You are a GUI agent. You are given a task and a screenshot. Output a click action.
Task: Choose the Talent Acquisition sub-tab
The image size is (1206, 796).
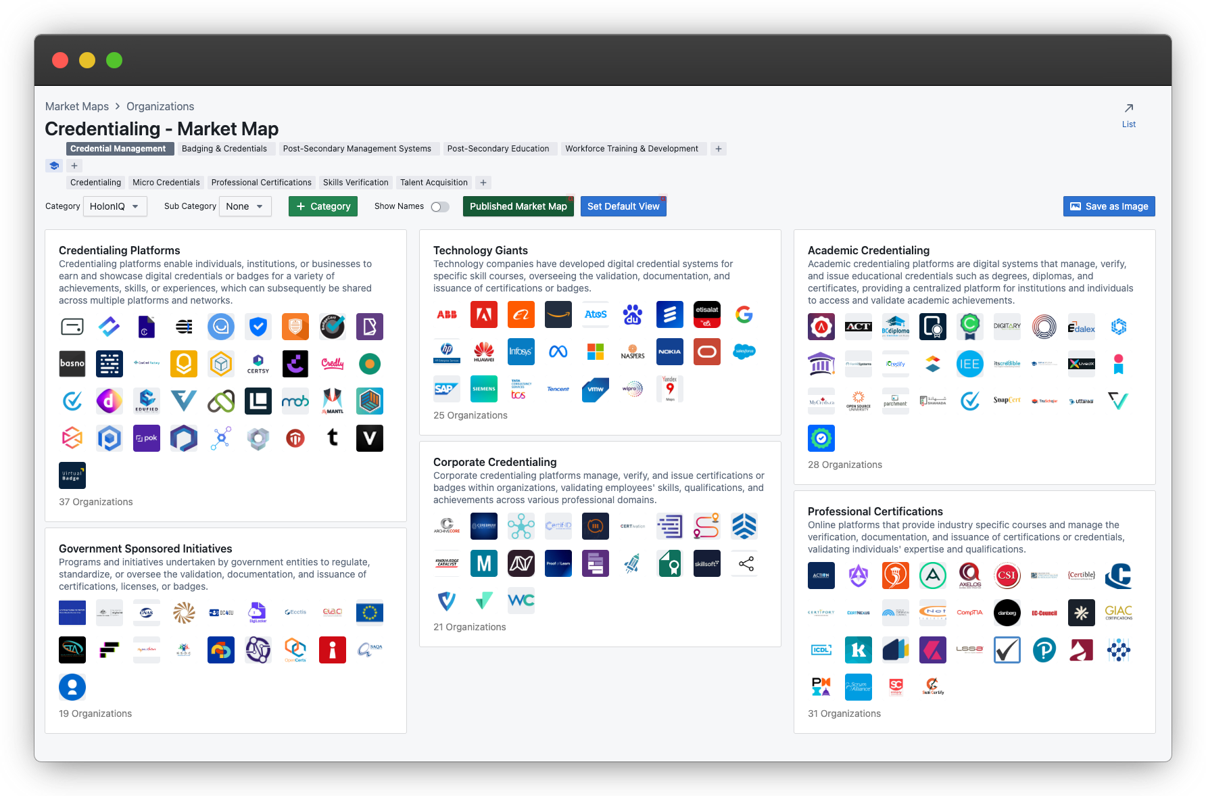[x=434, y=183]
